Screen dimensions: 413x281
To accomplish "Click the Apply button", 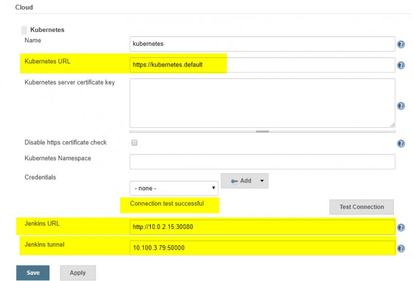I will pos(78,273).
